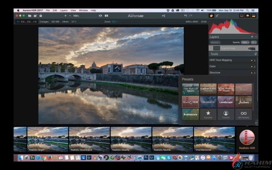This screenshot has width=272, height=170.
Task: Click the undo arrow in toolbar
Action: pos(186,16)
